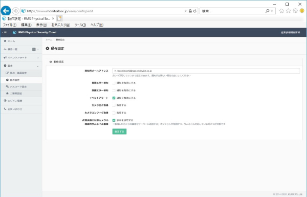Screen dimensions: 307x197
Task: Click the RMS Physical Security Cloud logo
Action: tap(35, 32)
